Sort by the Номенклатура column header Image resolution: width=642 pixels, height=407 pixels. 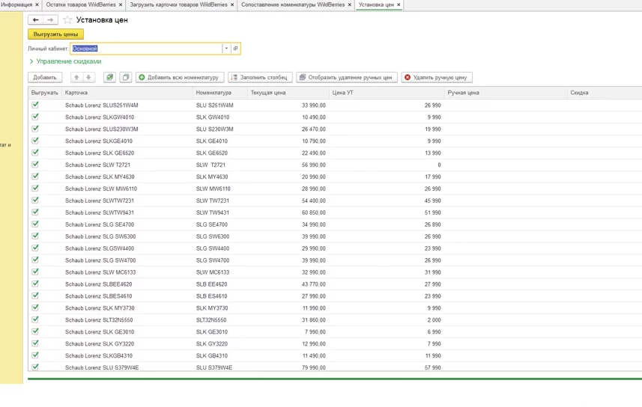[x=220, y=93]
